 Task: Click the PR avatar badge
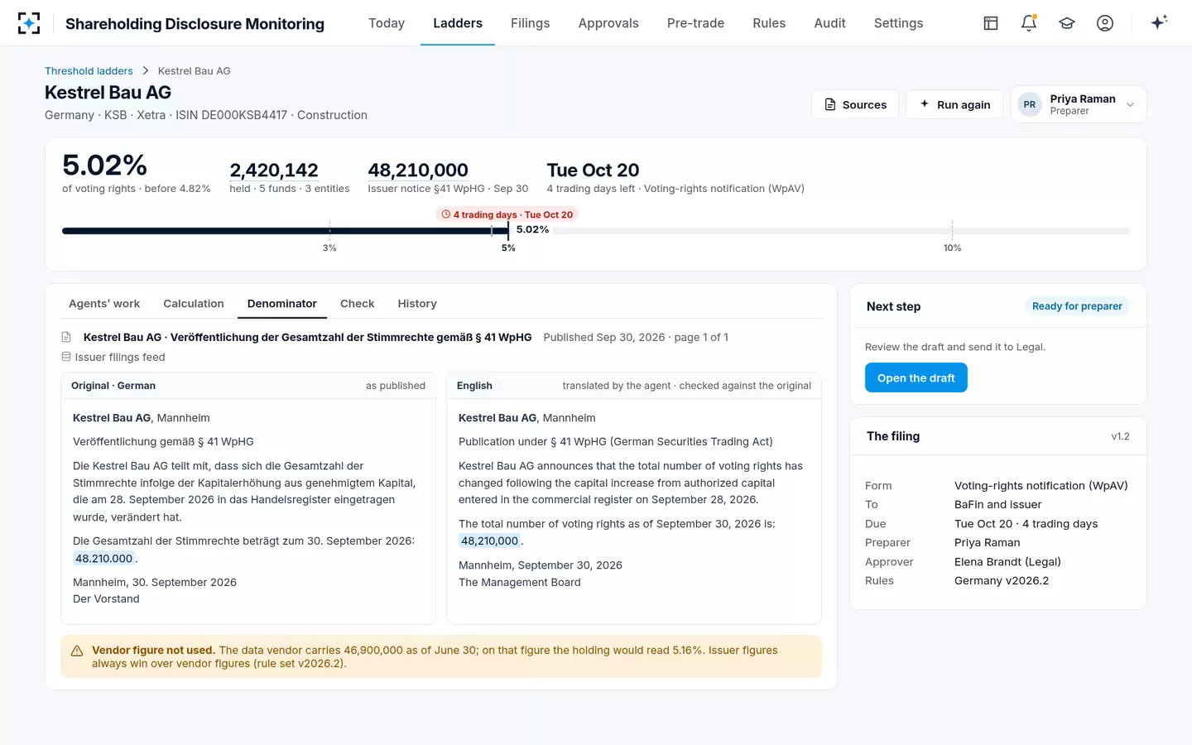tap(1030, 104)
